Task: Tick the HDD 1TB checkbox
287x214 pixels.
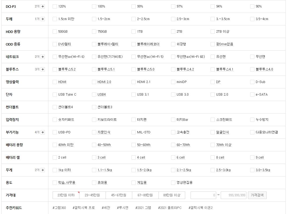Action: [x=134, y=32]
